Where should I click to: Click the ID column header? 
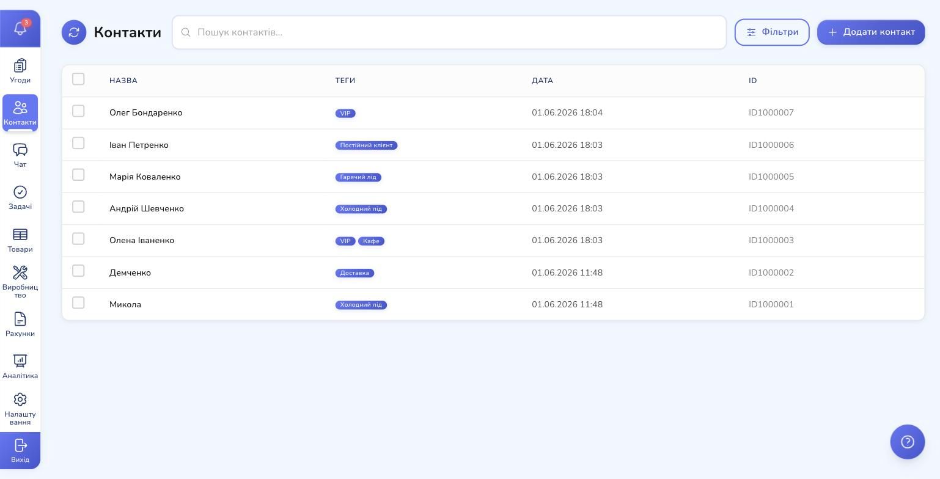click(753, 81)
